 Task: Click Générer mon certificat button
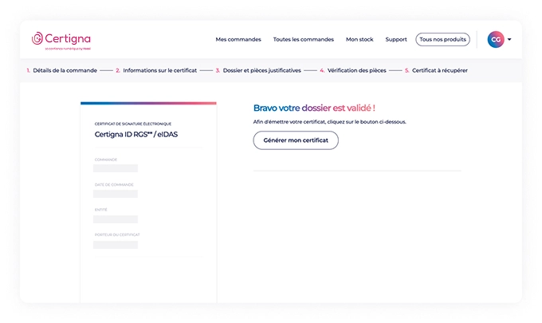(296, 140)
